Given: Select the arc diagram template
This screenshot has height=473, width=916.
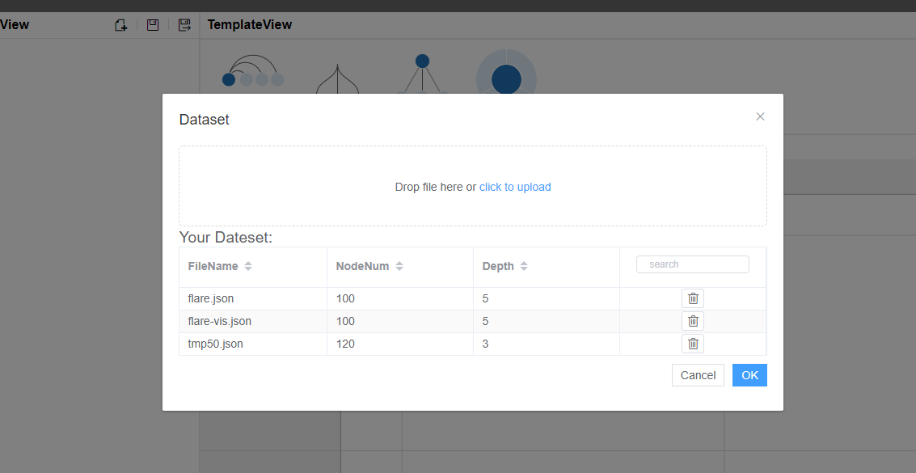Looking at the screenshot, I should [x=253, y=74].
